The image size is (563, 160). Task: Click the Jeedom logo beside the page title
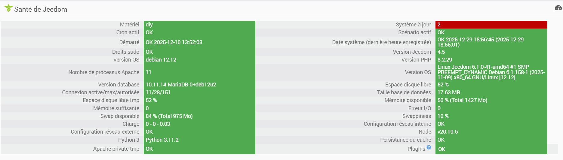(8, 8)
